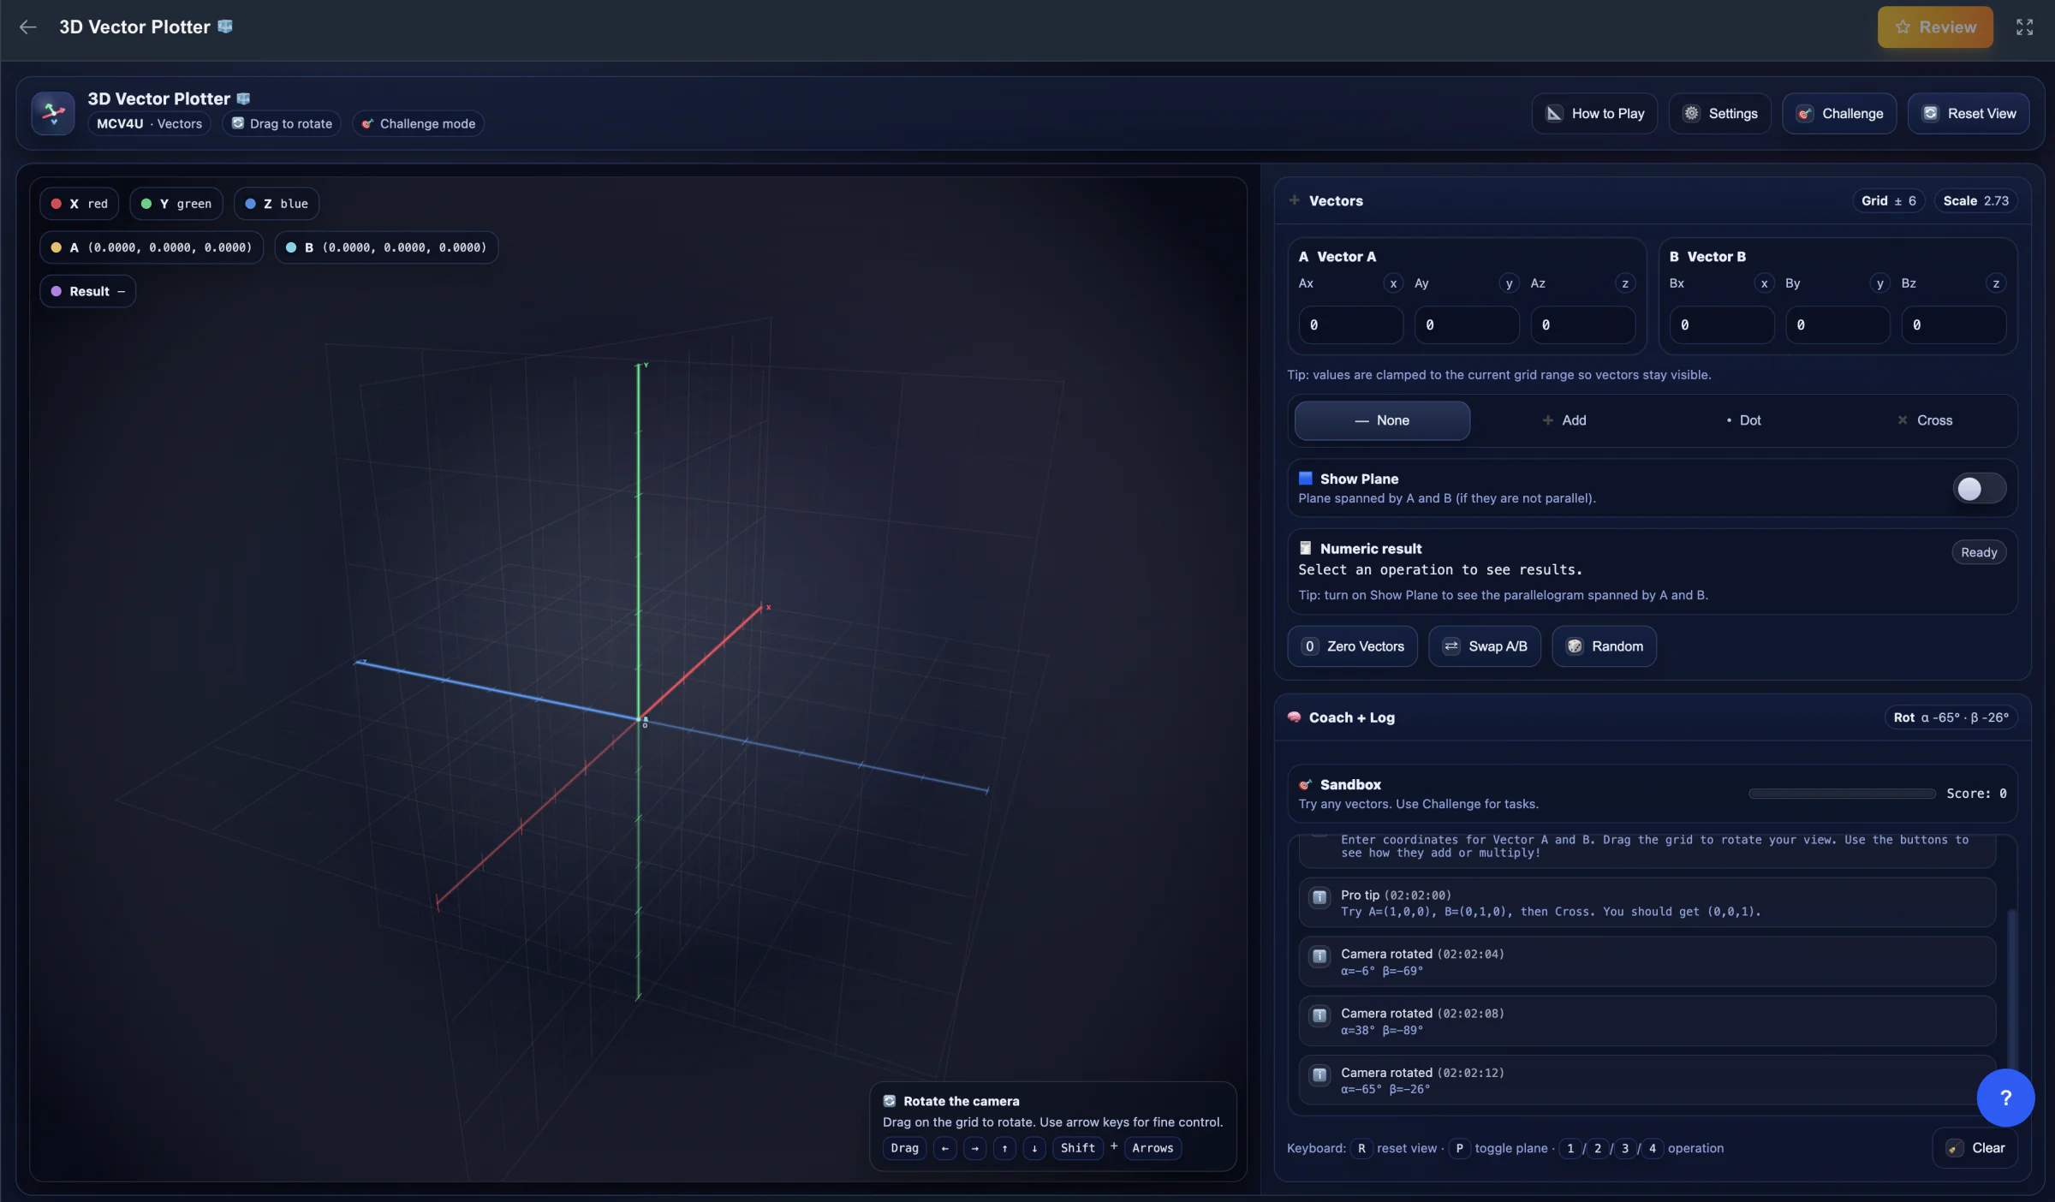Click the back arrow icon
Screen dimensions: 2055x1202
(27, 27)
